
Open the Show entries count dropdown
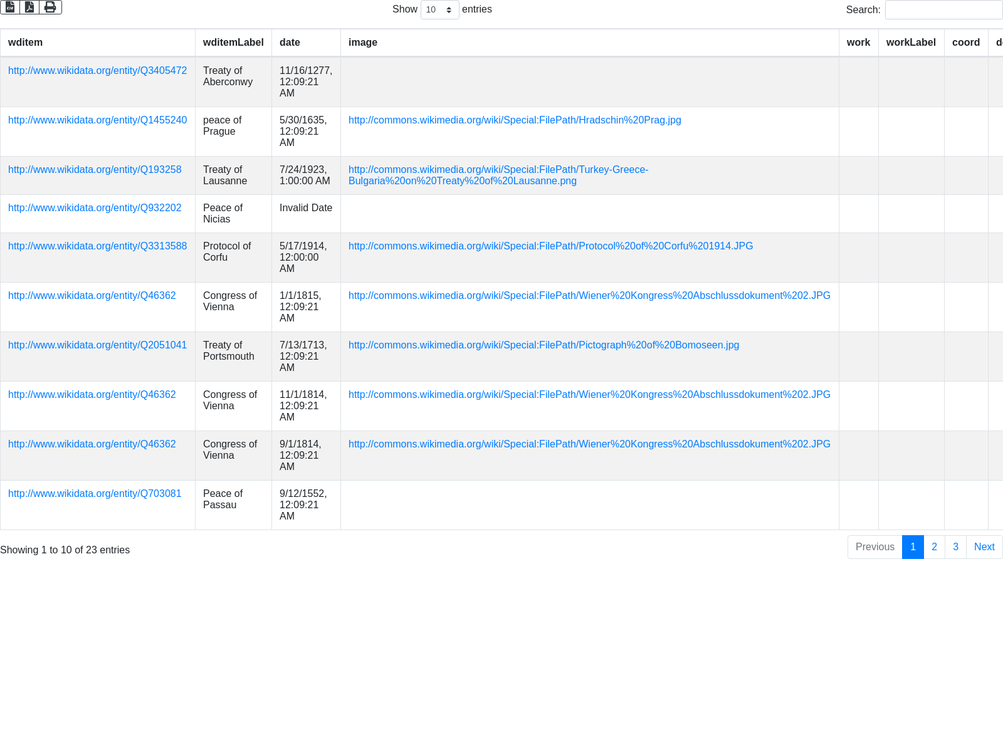pos(439,10)
